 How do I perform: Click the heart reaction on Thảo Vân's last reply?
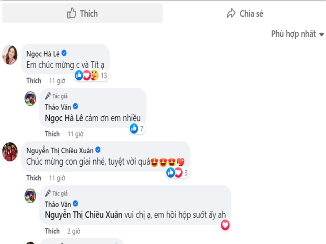point(225,225)
